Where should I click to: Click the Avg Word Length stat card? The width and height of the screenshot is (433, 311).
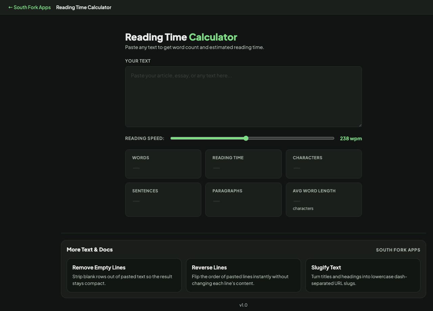pos(324,199)
